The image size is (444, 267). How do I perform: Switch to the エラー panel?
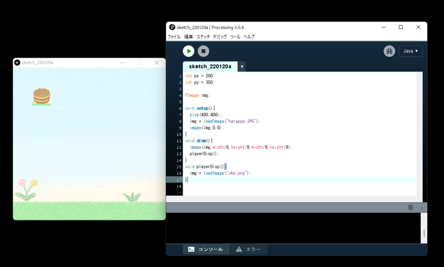click(248, 249)
